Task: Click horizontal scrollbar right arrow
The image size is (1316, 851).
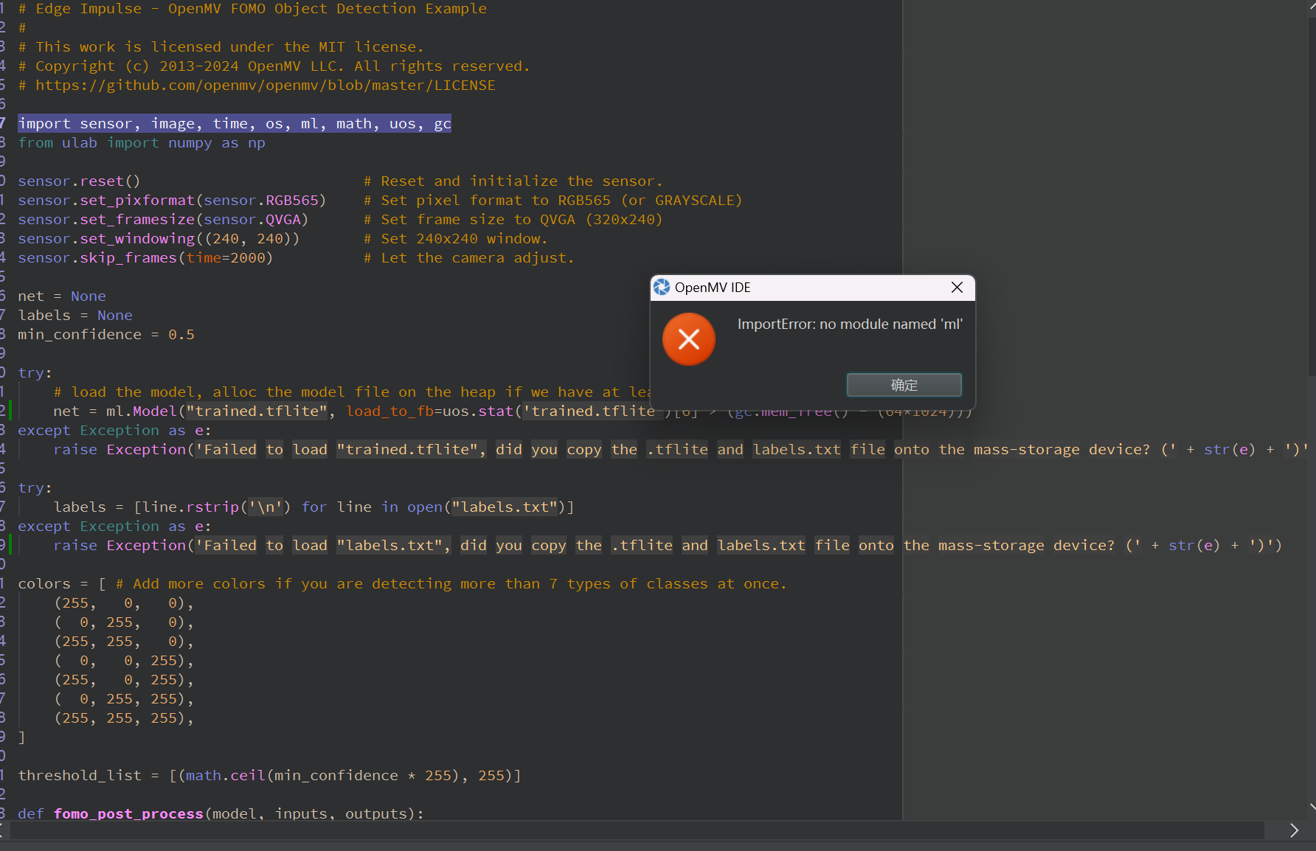Action: [x=1294, y=830]
